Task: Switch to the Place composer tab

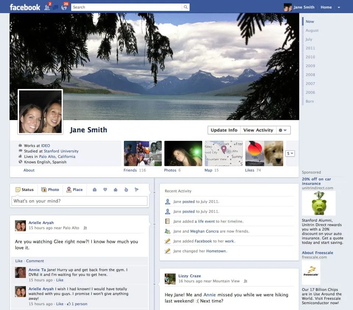Action: tap(75, 189)
